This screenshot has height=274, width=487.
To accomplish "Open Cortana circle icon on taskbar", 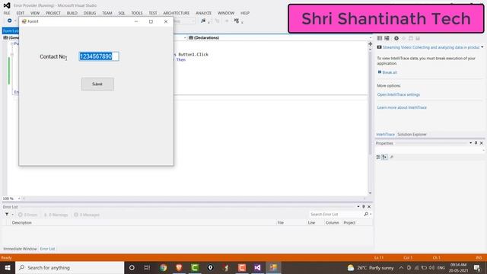I will click(132, 268).
